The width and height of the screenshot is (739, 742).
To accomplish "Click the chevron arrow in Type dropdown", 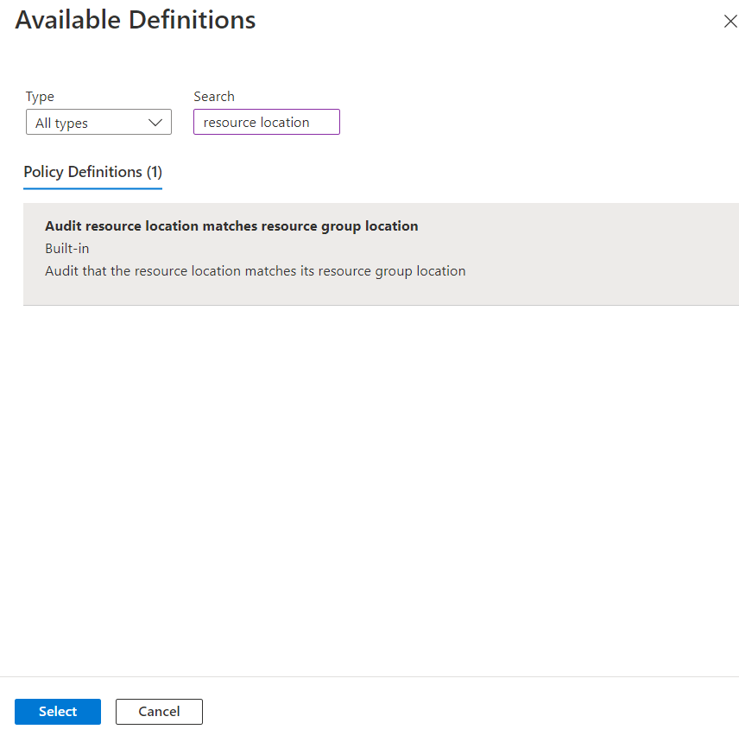I will click(155, 123).
